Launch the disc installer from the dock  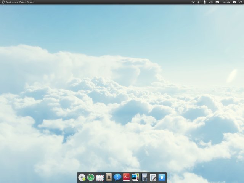(82, 177)
